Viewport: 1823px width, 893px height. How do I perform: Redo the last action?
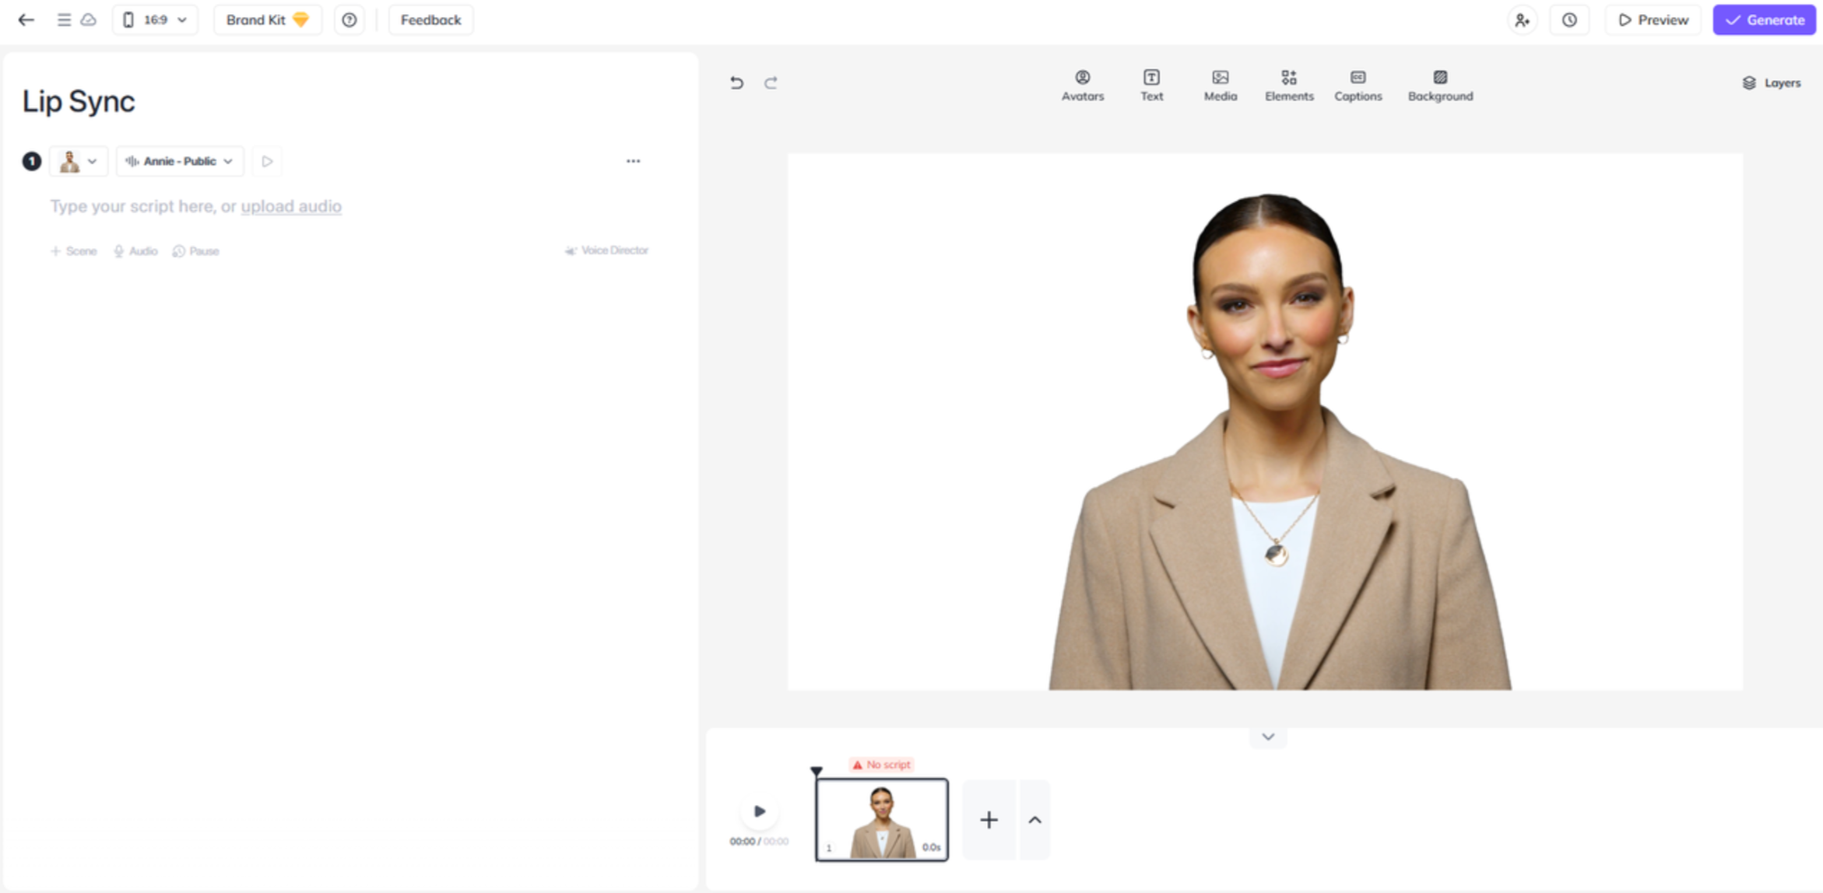click(771, 82)
